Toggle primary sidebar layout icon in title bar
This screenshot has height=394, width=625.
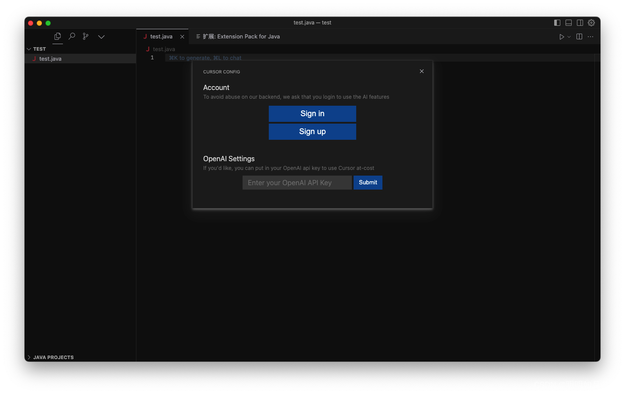pyautogui.click(x=557, y=23)
